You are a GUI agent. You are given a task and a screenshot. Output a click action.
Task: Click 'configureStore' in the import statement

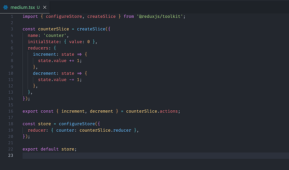coord(64,16)
